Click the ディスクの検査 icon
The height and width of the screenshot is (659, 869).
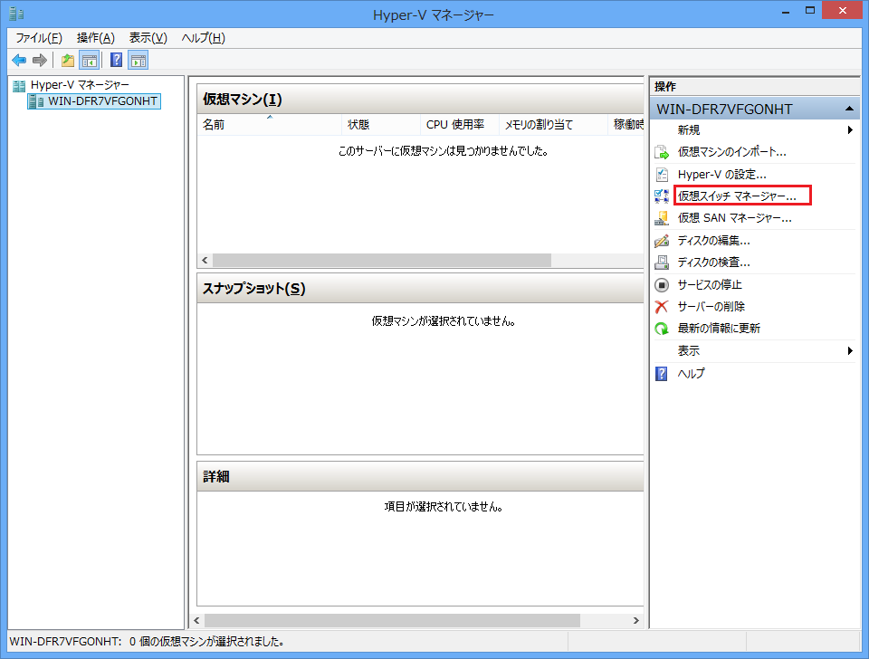click(x=662, y=263)
